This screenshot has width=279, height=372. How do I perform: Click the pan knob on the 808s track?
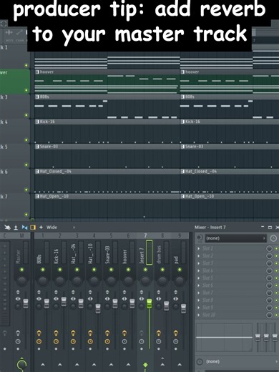tap(43, 280)
